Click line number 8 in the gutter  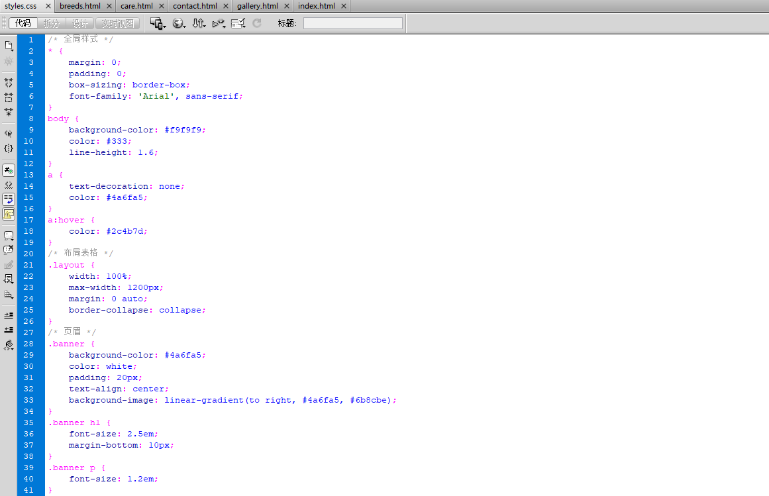click(31, 119)
